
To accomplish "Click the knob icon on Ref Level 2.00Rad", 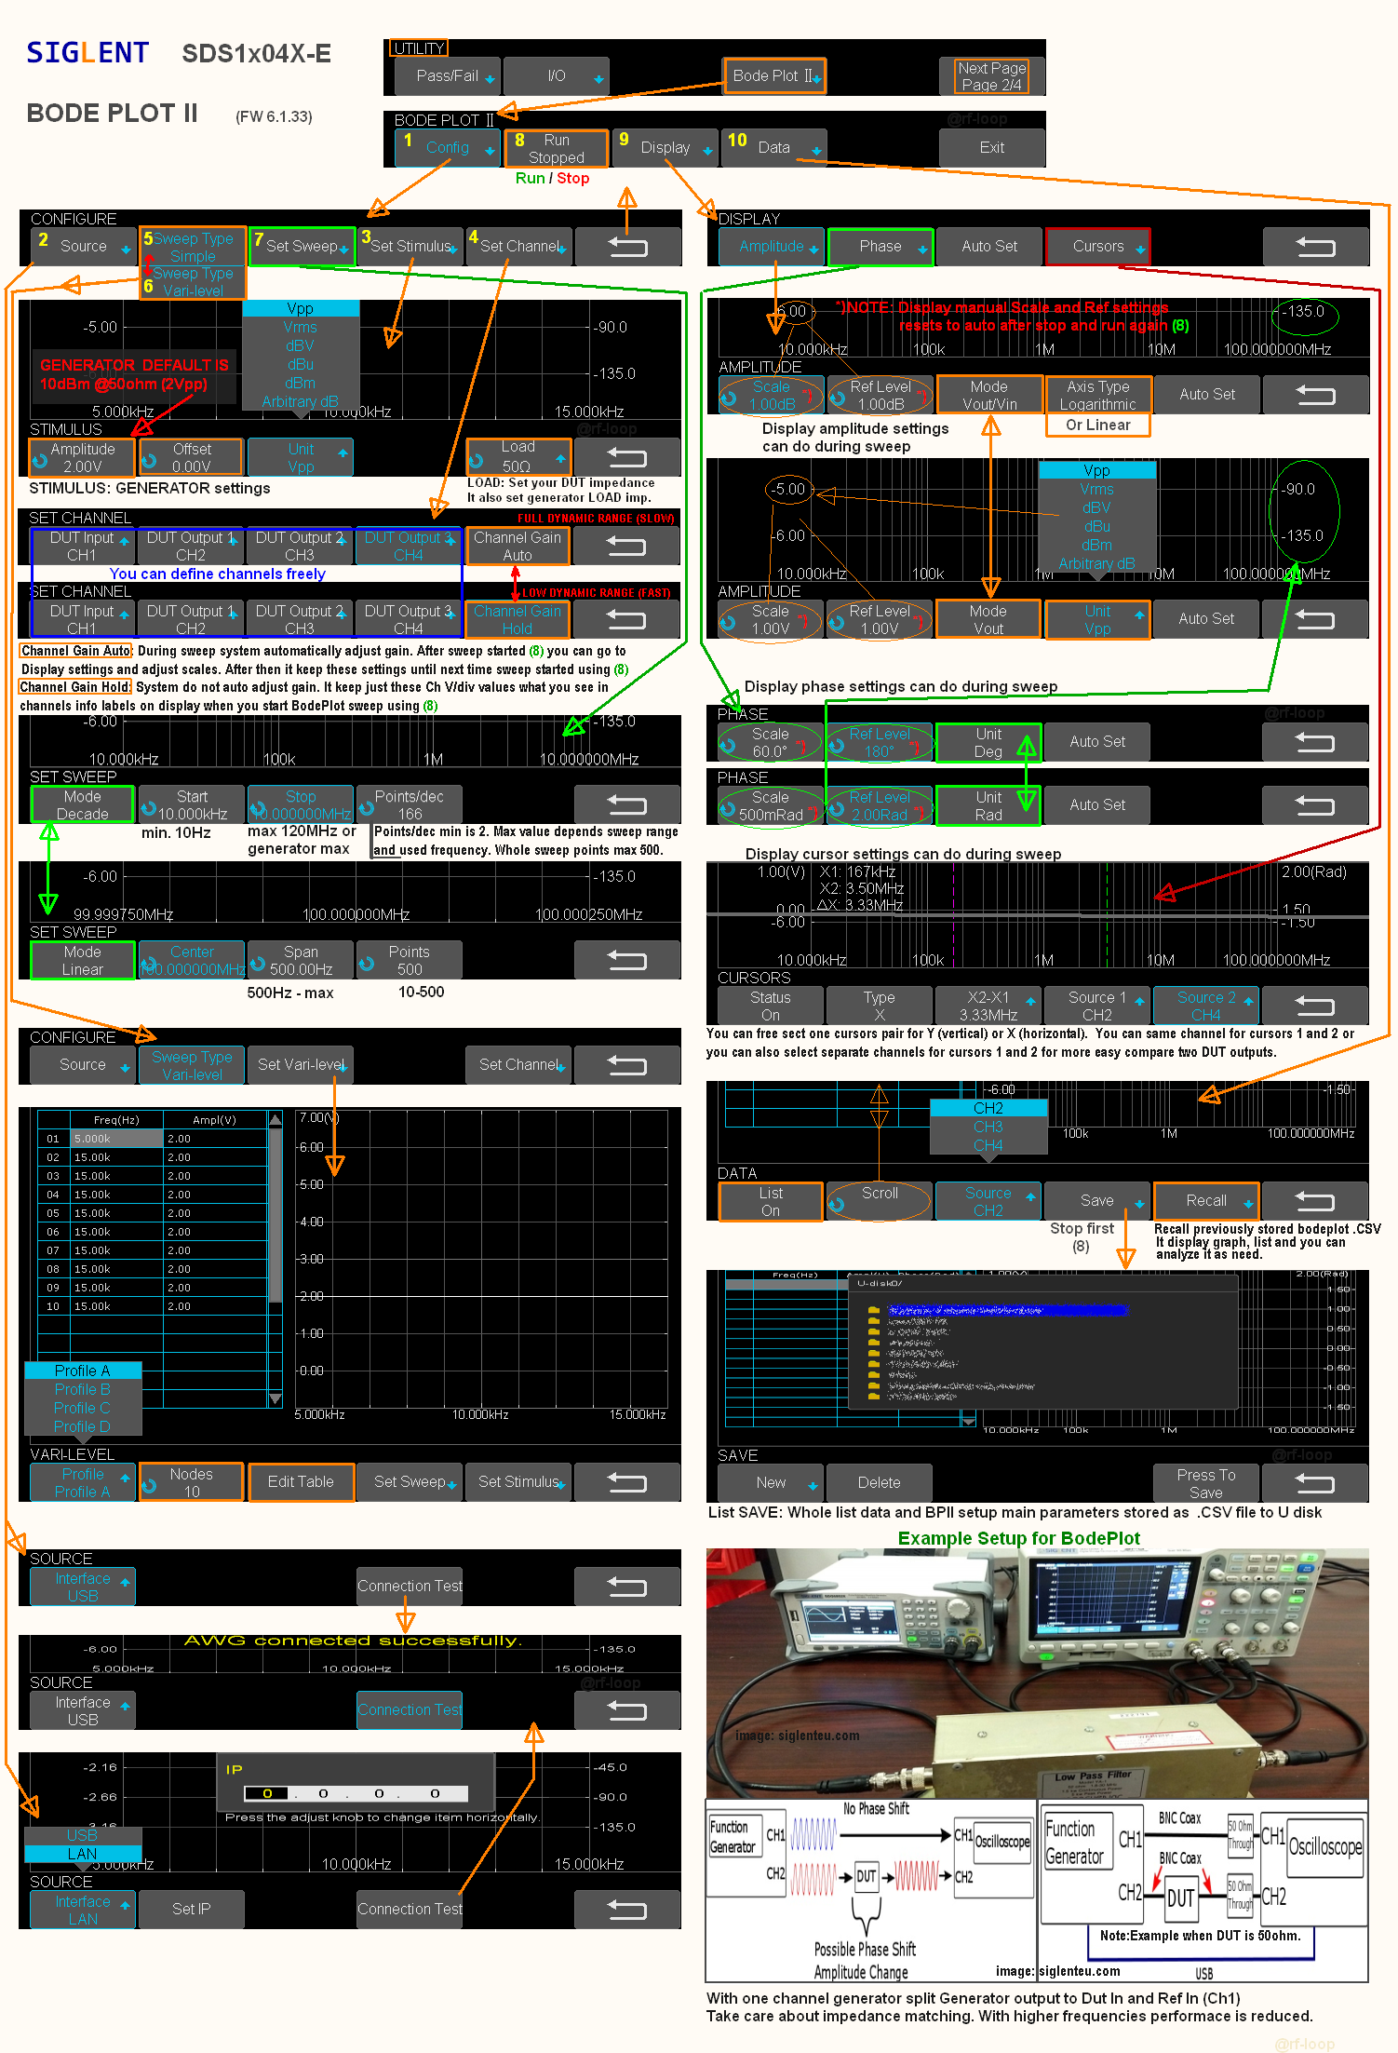I will click(837, 809).
